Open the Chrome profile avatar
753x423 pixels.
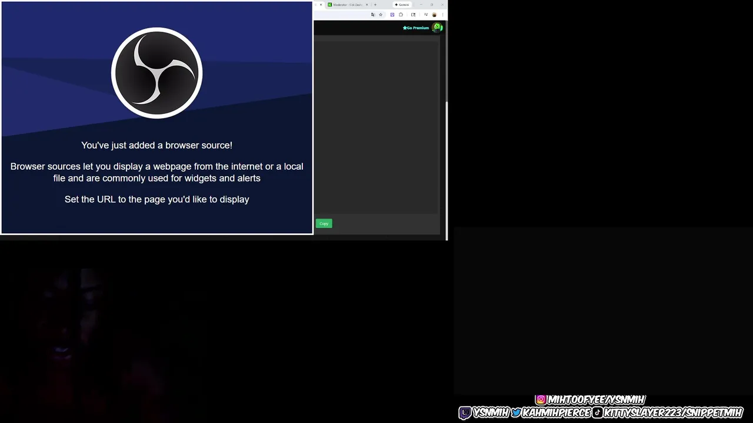tap(434, 15)
